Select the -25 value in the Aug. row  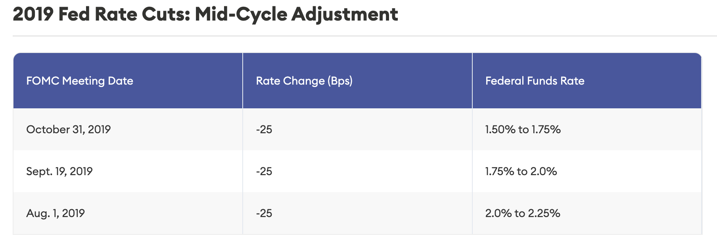[x=264, y=213]
